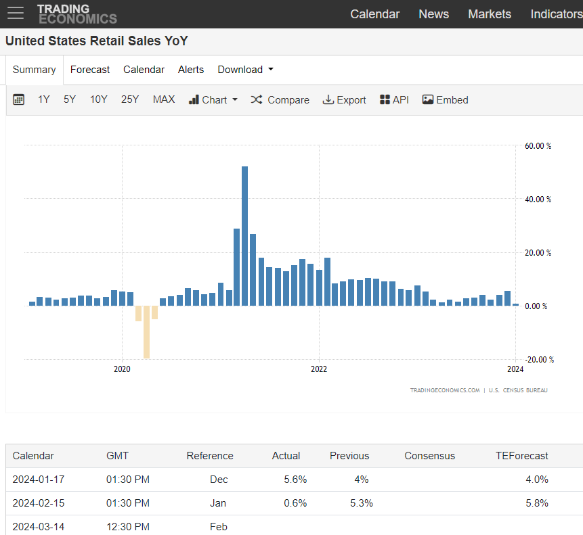583x535 pixels.
Task: Select the 25Y time range
Action: (x=130, y=99)
